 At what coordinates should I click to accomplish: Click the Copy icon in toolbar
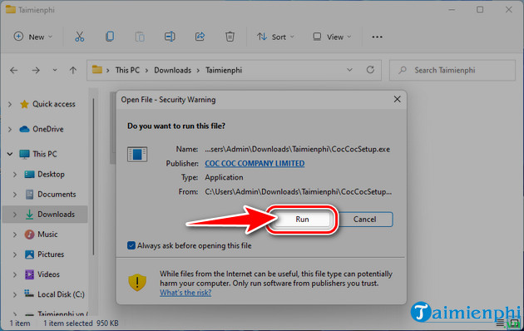110,37
